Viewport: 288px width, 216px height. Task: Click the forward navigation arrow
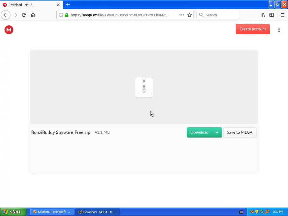coord(15,15)
